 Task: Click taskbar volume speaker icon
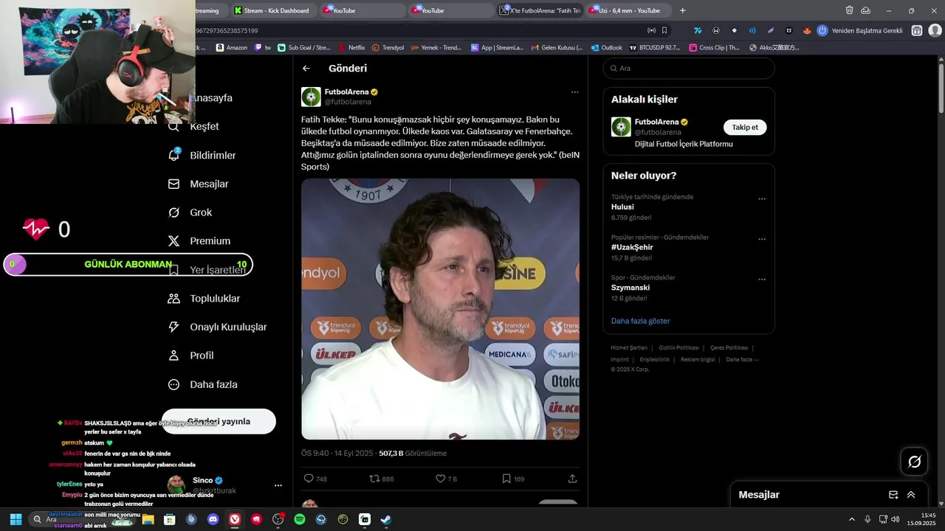click(896, 519)
